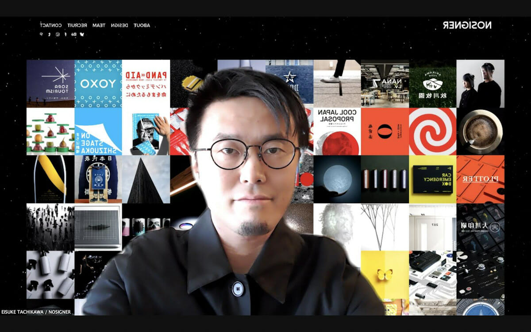Viewport: 531px width, 332px height.
Task: Click the ON STAGE SHIZUOKA tile
Action: click(98, 131)
